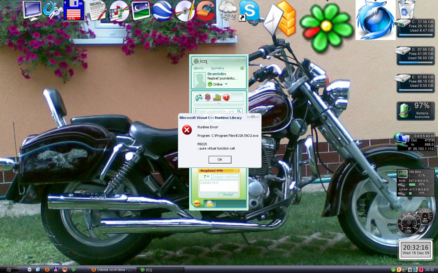The image size is (438, 273).
Task: Click the SMS phone number field
Action: (x=225, y=177)
